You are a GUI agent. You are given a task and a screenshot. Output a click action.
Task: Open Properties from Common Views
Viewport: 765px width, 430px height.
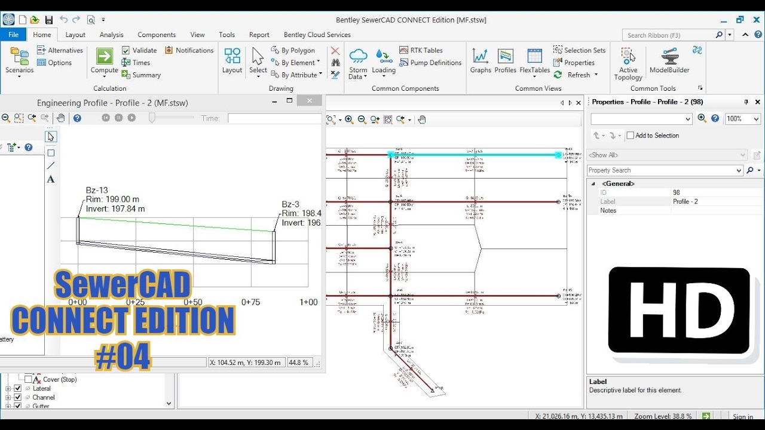[x=574, y=63]
